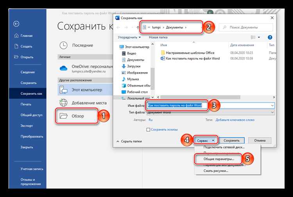Click the Ru author link
293x197 pixels.
pos(151,120)
